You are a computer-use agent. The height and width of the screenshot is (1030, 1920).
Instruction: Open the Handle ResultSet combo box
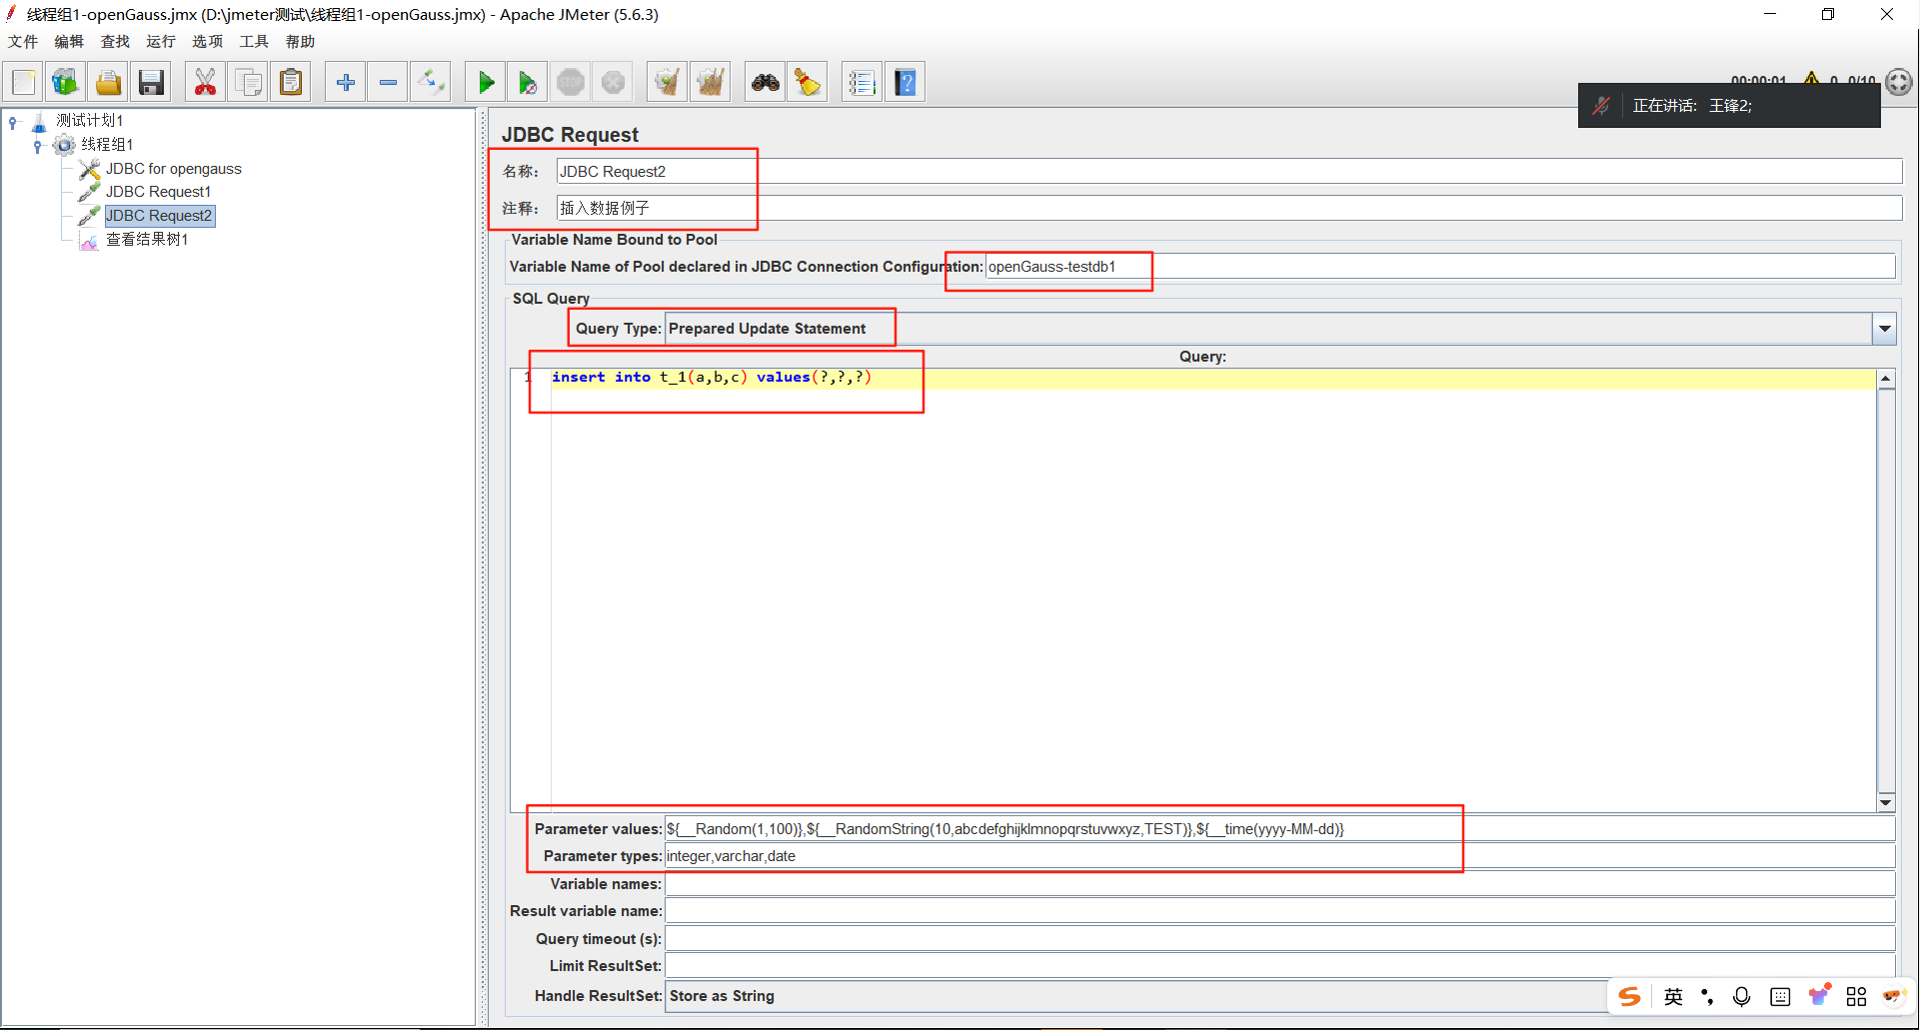1136,996
